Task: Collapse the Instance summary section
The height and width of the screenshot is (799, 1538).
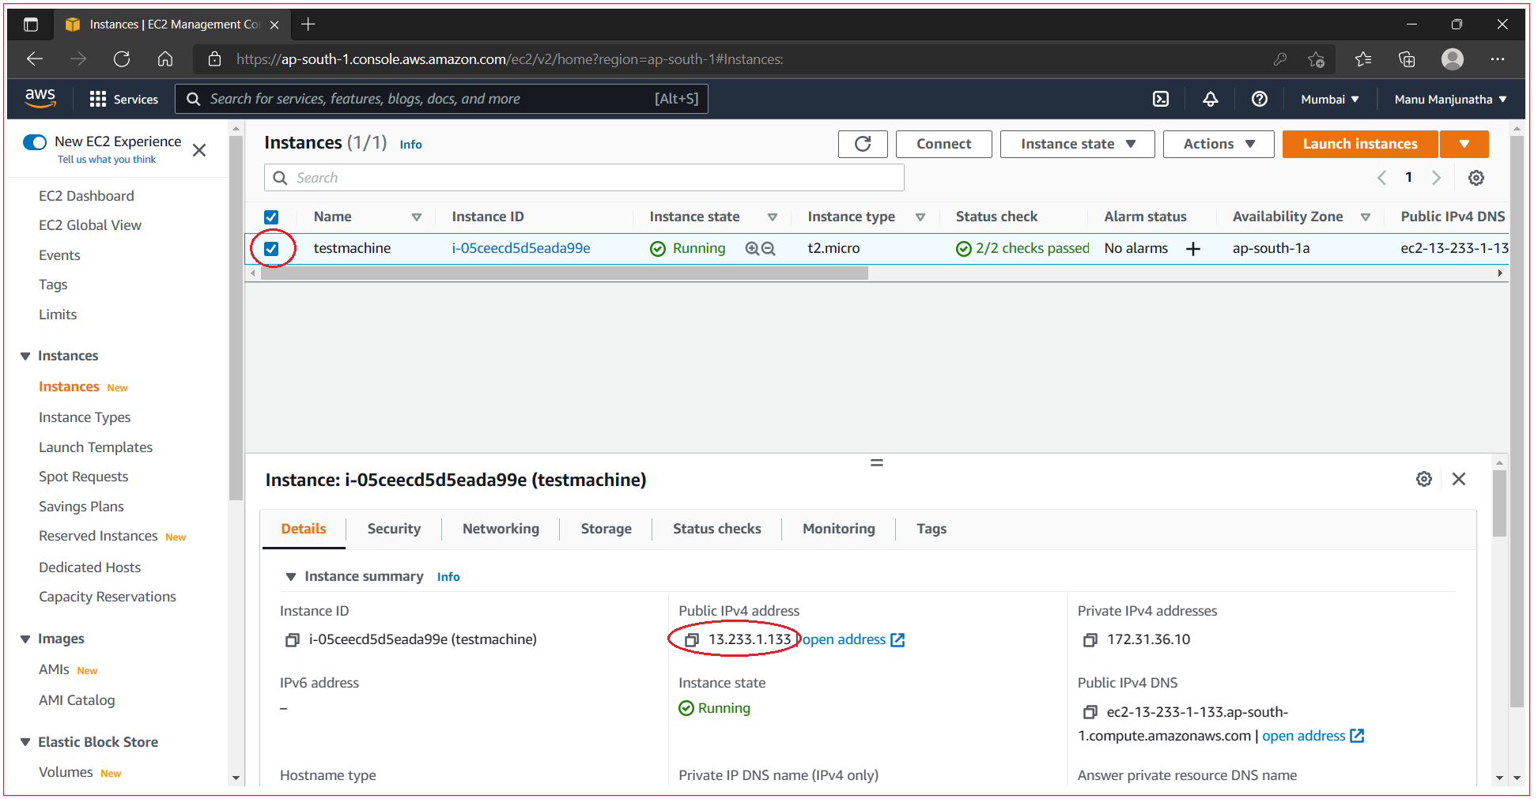Action: click(x=291, y=577)
